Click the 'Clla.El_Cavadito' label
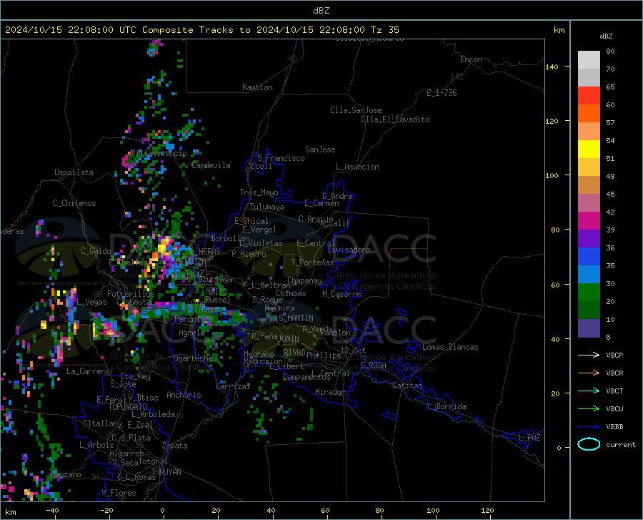643x520 pixels. pos(395,120)
